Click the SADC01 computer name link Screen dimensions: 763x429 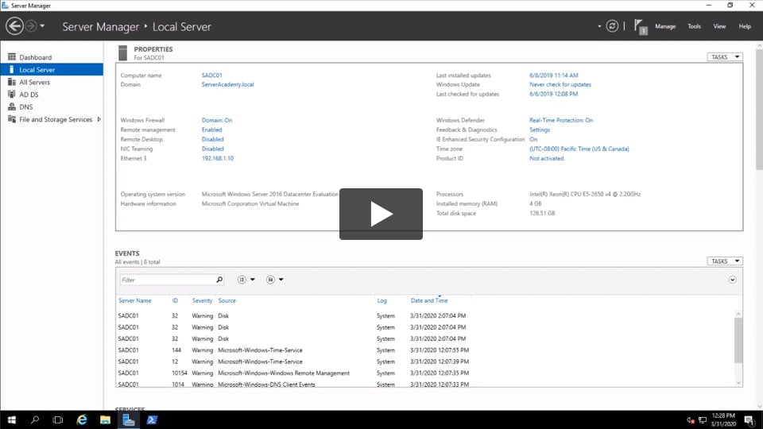point(211,75)
